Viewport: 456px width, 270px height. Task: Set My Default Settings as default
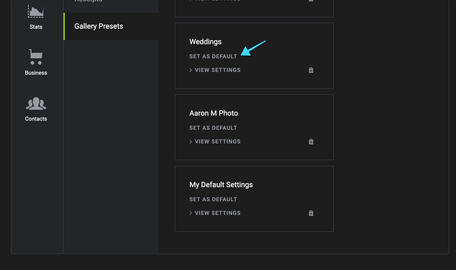point(213,199)
